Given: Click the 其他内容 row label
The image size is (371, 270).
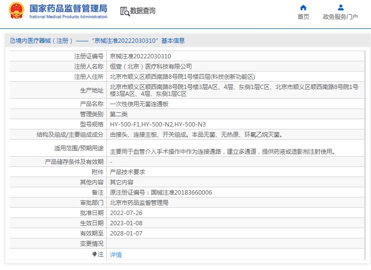Looking at the screenshot, I should pos(92,182).
